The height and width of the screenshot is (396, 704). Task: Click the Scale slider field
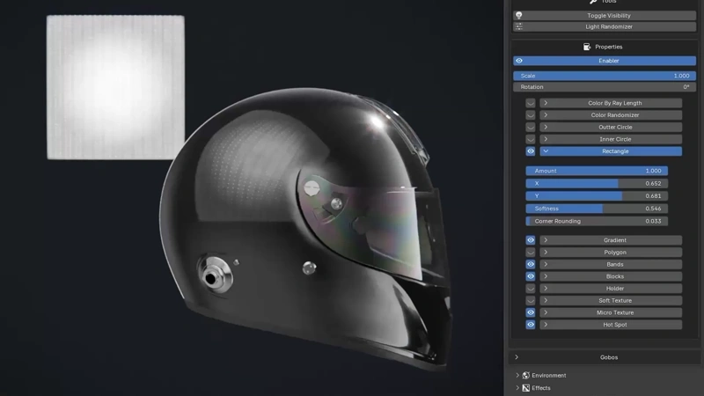click(x=605, y=76)
